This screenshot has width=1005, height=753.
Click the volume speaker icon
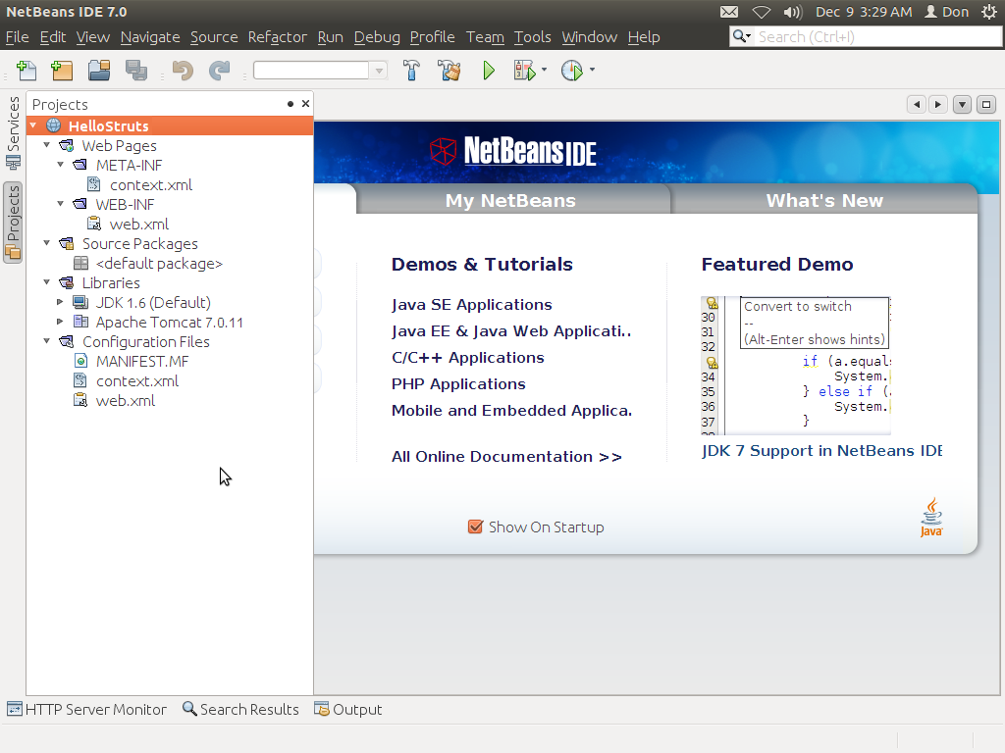tap(792, 12)
